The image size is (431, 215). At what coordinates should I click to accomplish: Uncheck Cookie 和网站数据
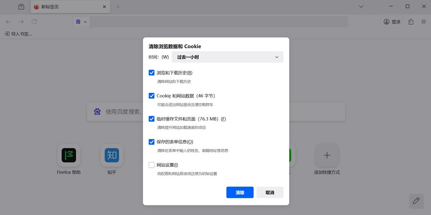(152, 96)
